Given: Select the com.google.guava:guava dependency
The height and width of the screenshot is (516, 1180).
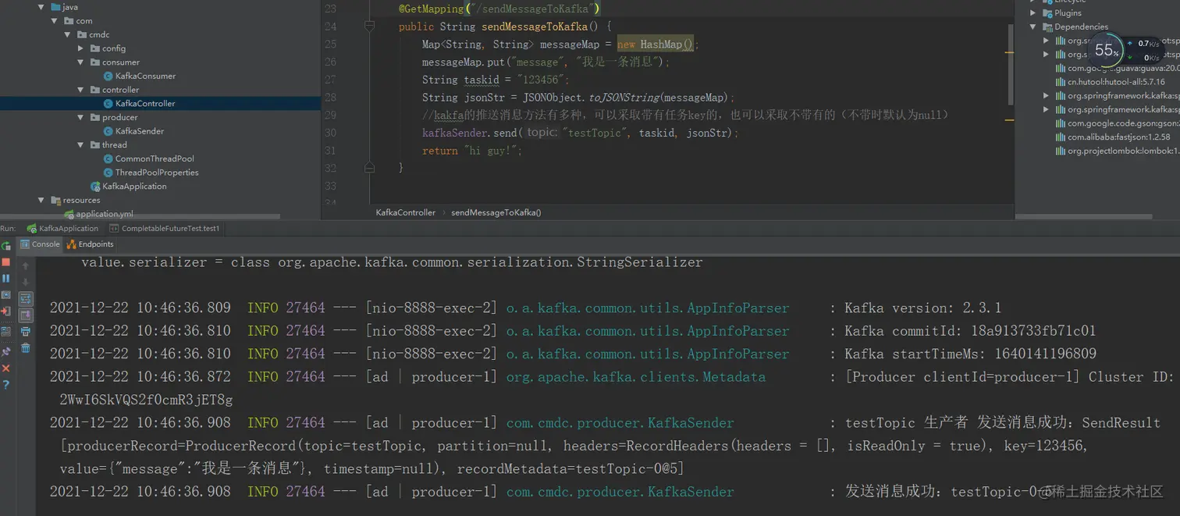Looking at the screenshot, I should [x=1117, y=68].
